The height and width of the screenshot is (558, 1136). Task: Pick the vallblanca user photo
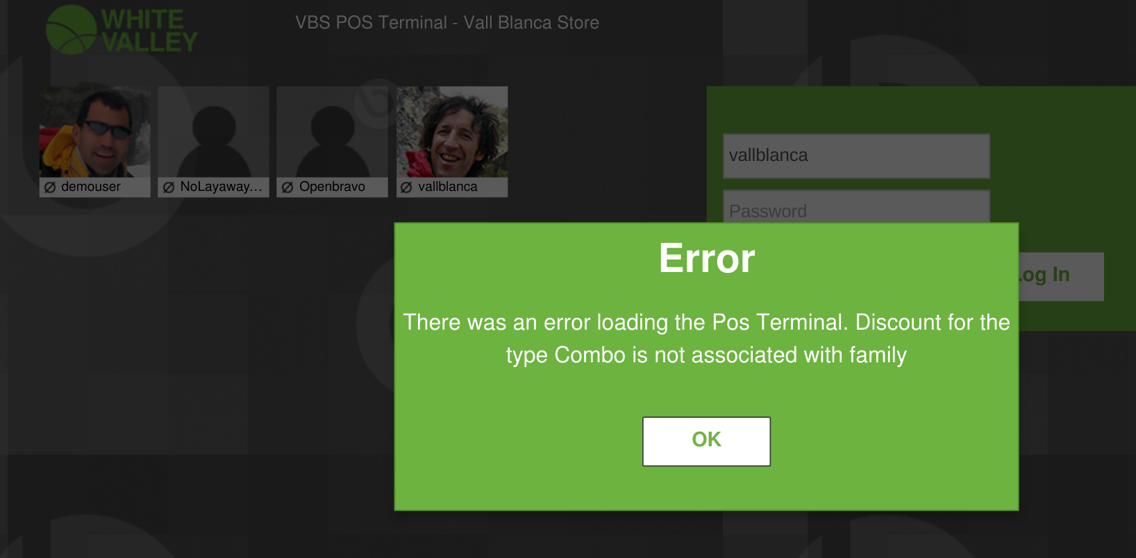coord(452,132)
